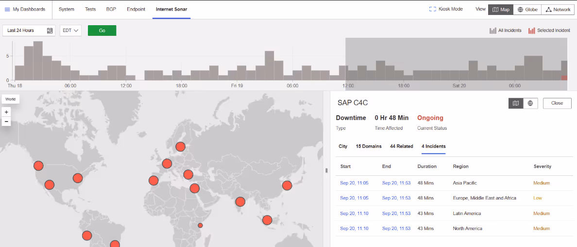Viewport: 577px width, 247px height.
Task: Open the Internet Sonar tab
Action: (x=171, y=9)
